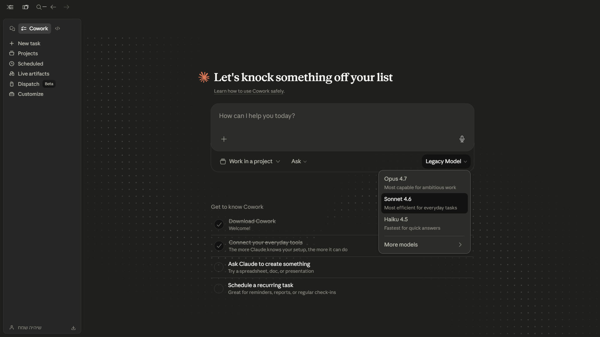The height and width of the screenshot is (337, 600).
Task: Expand the 'Work in a project' dropdown
Action: [250, 161]
